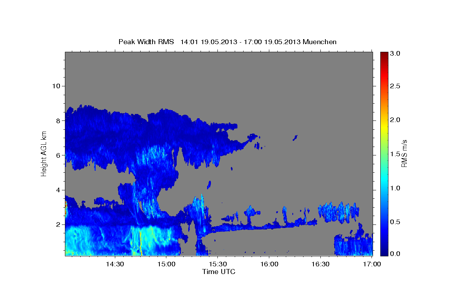Click the colorbar value 0.0
Viewport: 461px width, 307px height.
(395, 253)
